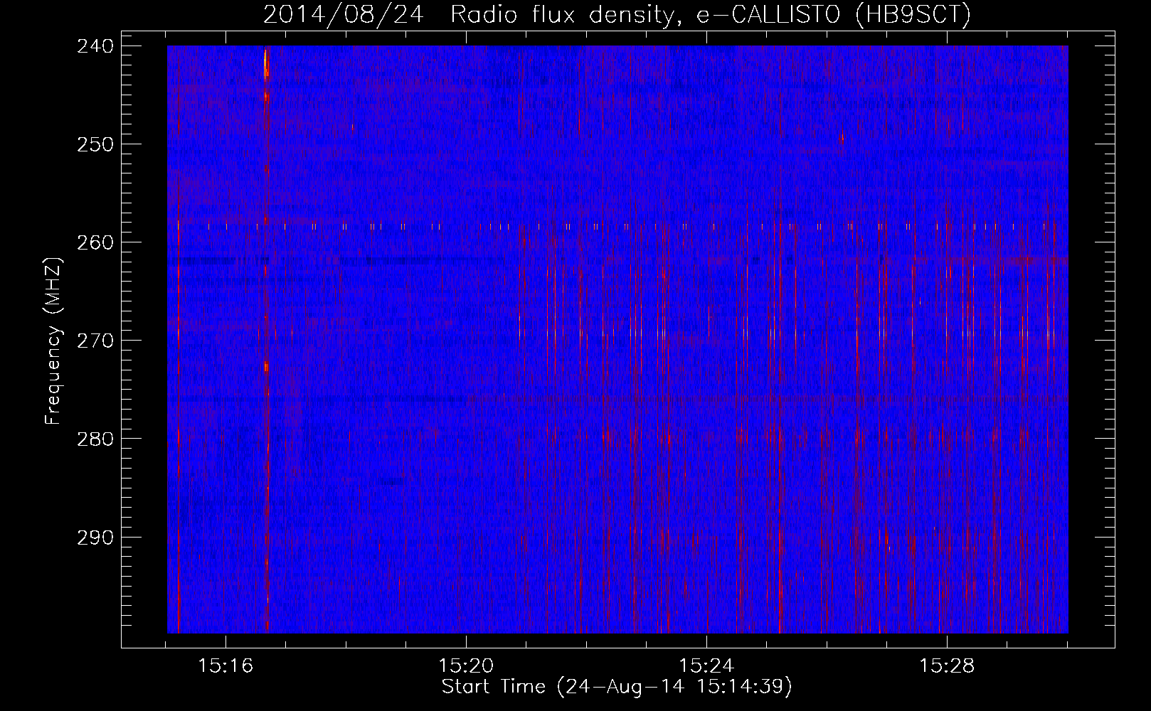Screen dimensions: 1151x711
Task: Click the 250 frequency tick label
Action: tap(94, 144)
